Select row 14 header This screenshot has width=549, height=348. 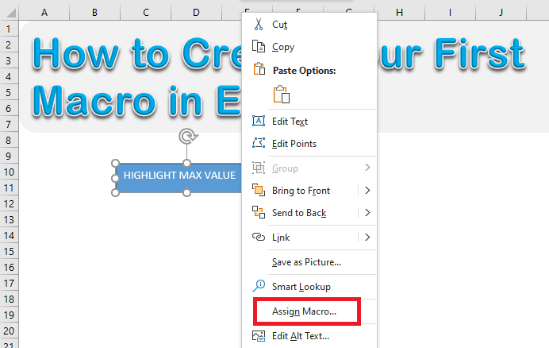[9, 235]
